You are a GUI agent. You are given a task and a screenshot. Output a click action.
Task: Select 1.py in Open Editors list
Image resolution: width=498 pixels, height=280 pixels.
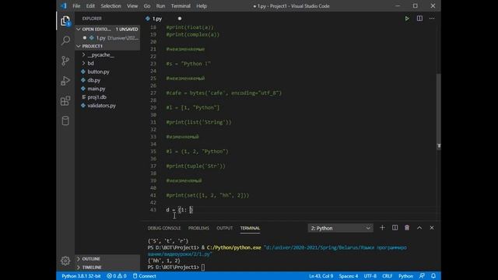pyautogui.click(x=107, y=38)
